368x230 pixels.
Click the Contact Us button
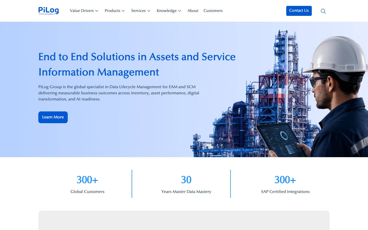click(299, 11)
